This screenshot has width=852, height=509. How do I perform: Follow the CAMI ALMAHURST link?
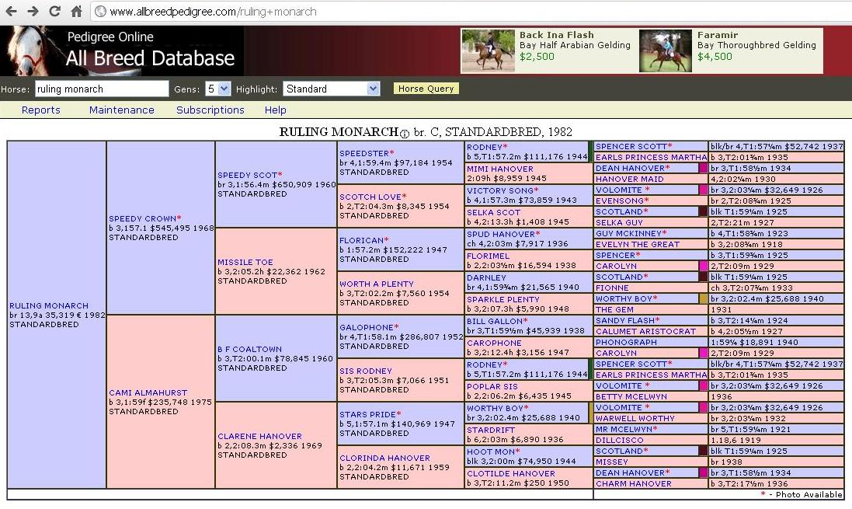[148, 393]
